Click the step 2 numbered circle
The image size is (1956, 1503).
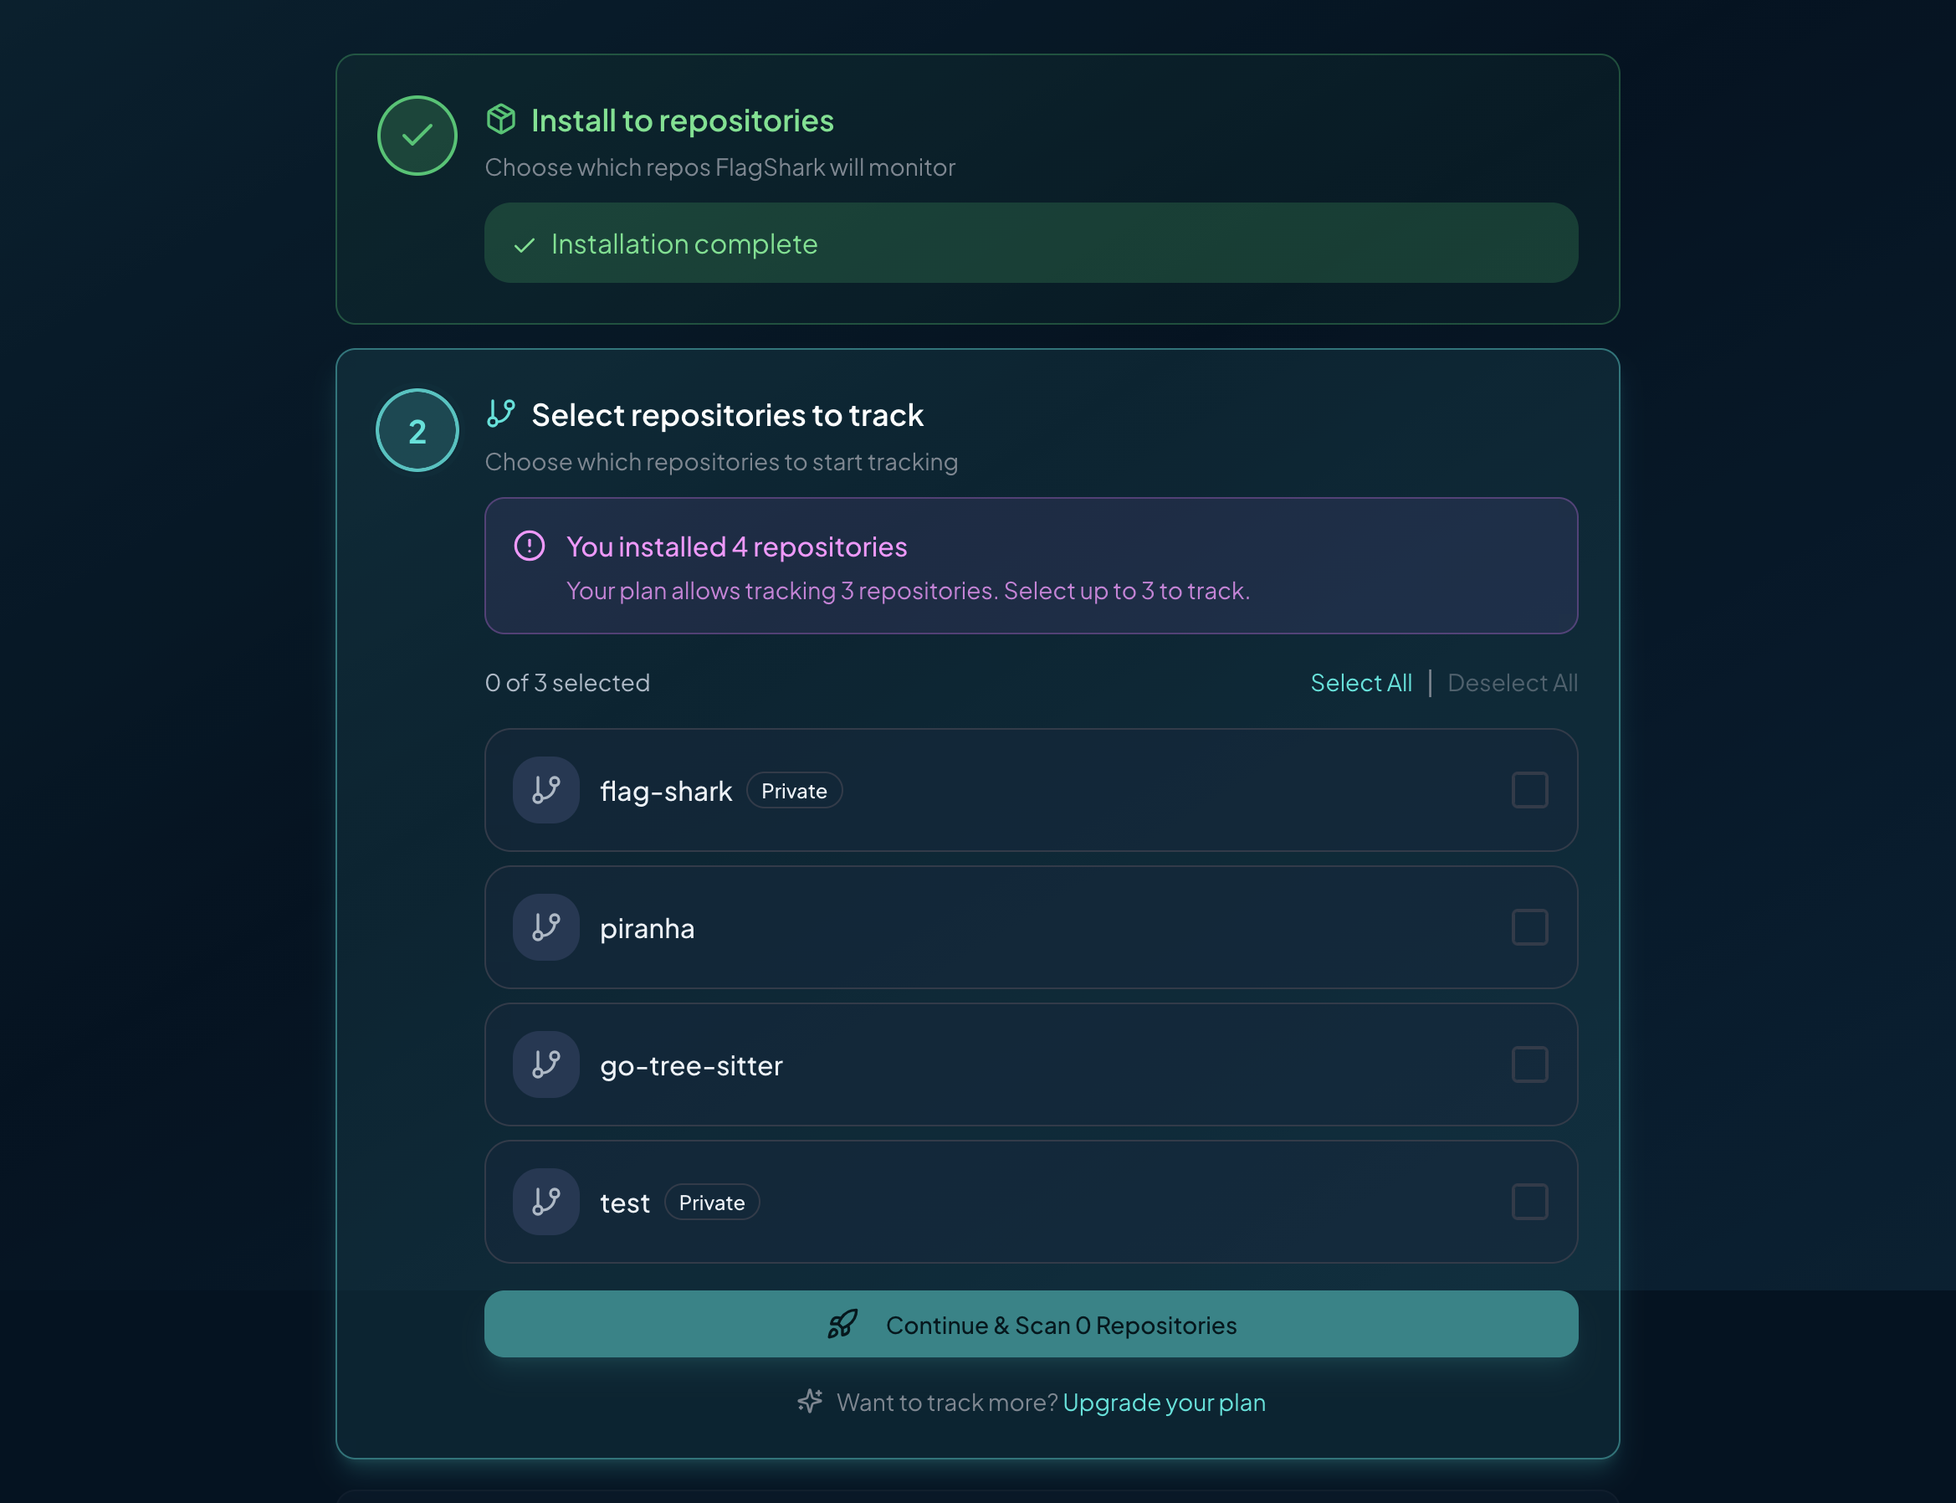416,430
